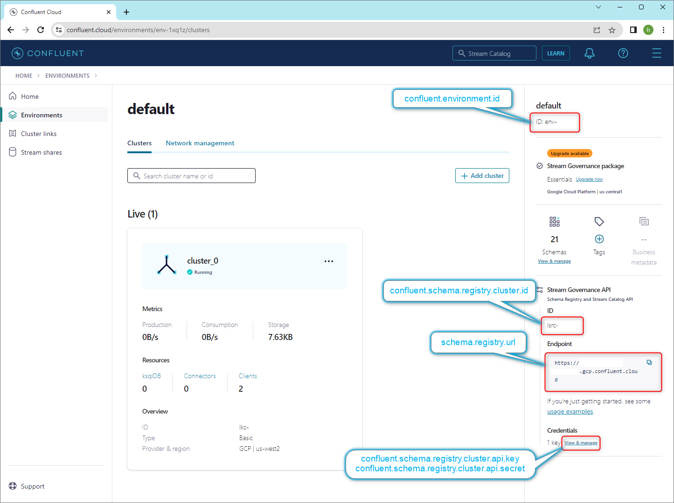Click the Stream Catalog search box
674x503 pixels.
coord(494,54)
